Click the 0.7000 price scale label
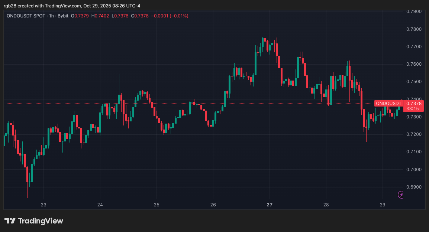The image size is (429, 232). tap(414, 170)
